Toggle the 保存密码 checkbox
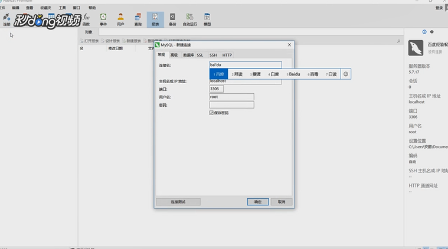 (x=211, y=113)
